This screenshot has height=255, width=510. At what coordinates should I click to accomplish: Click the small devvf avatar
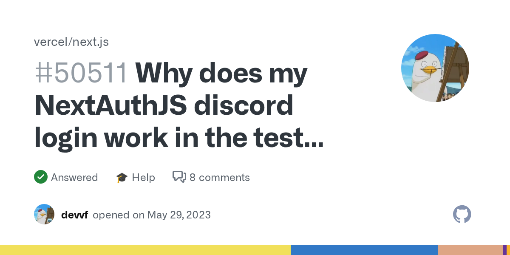(x=44, y=214)
